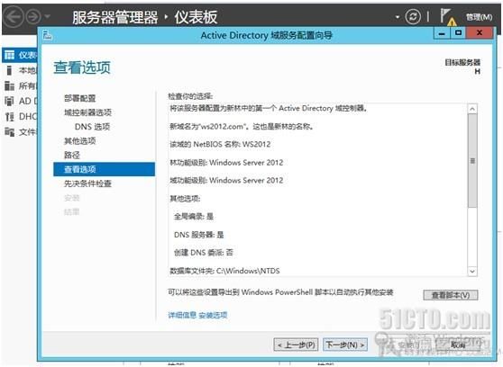Click the ws2012.com domain name line

[x=242, y=127]
